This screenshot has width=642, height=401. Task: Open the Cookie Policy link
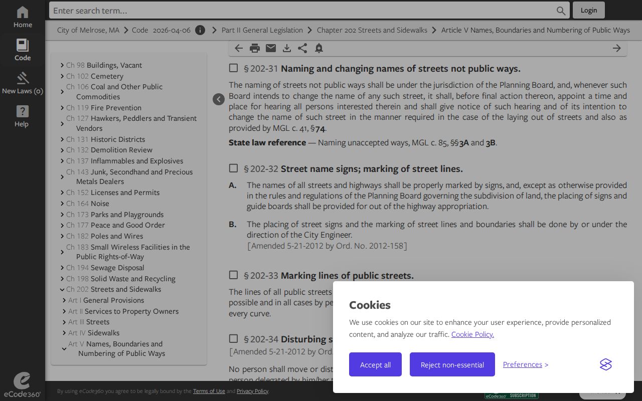pos(472,334)
